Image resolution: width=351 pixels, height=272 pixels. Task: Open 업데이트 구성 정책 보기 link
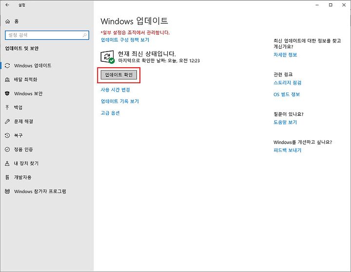125,40
